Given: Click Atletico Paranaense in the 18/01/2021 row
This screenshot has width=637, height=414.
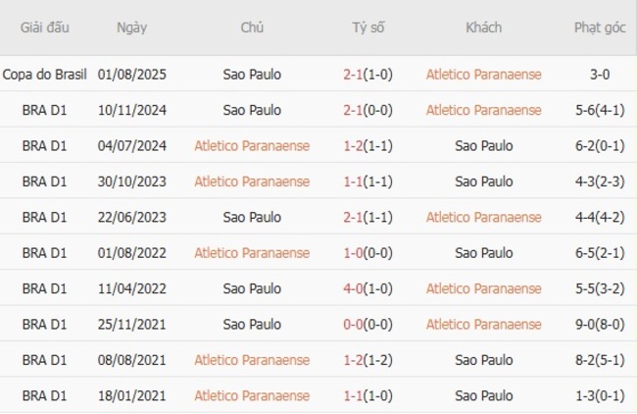Looking at the screenshot, I should tap(252, 395).
